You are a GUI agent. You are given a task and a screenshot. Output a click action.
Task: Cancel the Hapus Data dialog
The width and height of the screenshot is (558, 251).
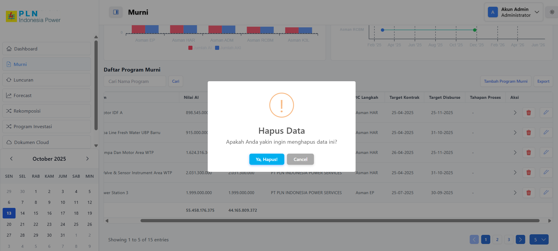300,159
